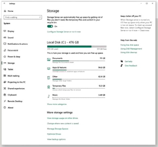Open Configure Storage Sense or run it now
This screenshot has width=158, height=147.
coord(64,32)
